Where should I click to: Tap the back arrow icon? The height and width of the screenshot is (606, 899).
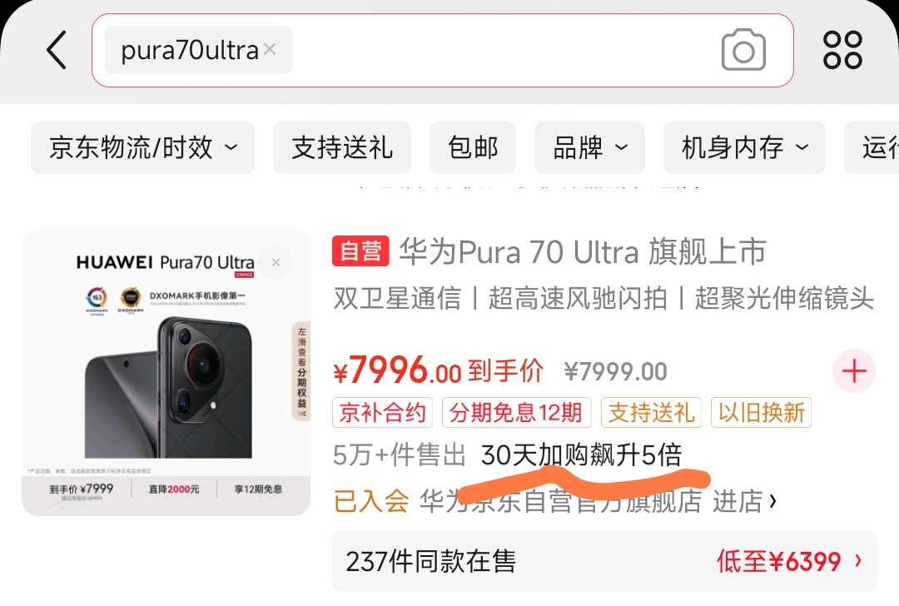click(57, 50)
